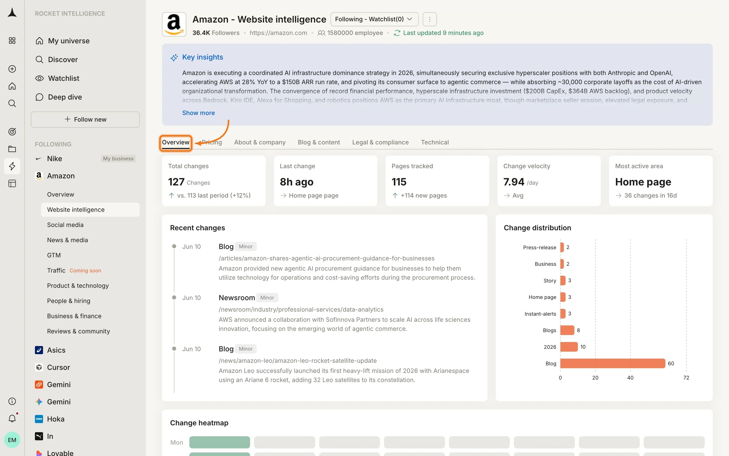Open My universe in the sidebar
This screenshot has height=456, width=729.
[85, 41]
